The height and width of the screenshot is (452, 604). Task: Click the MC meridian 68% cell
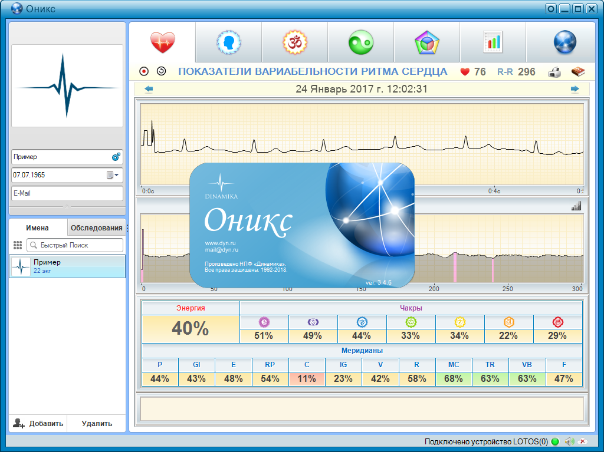(454, 379)
